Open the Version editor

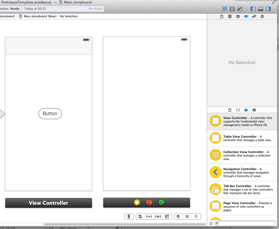pos(240,9)
